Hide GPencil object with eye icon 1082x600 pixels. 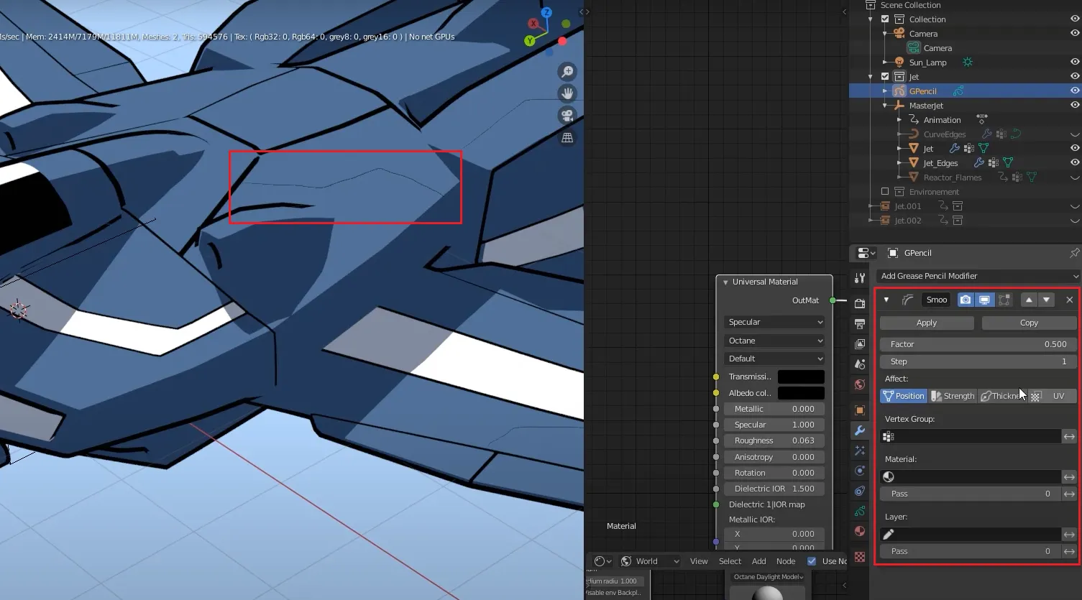1074,91
